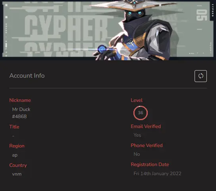Click the vnm country value
216x191 pixels.
[17, 174]
